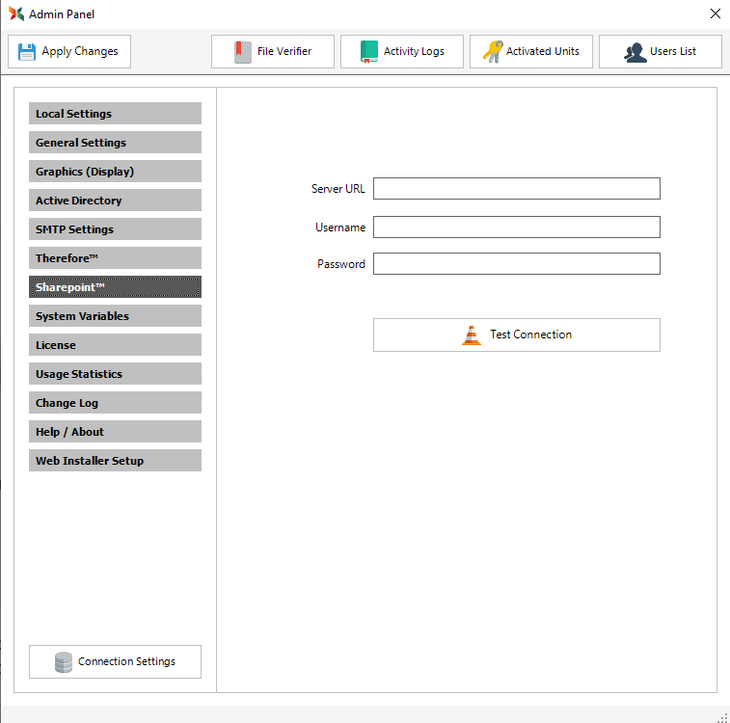The image size is (730, 723).
Task: Open SMTP Settings section
Action: point(115,229)
